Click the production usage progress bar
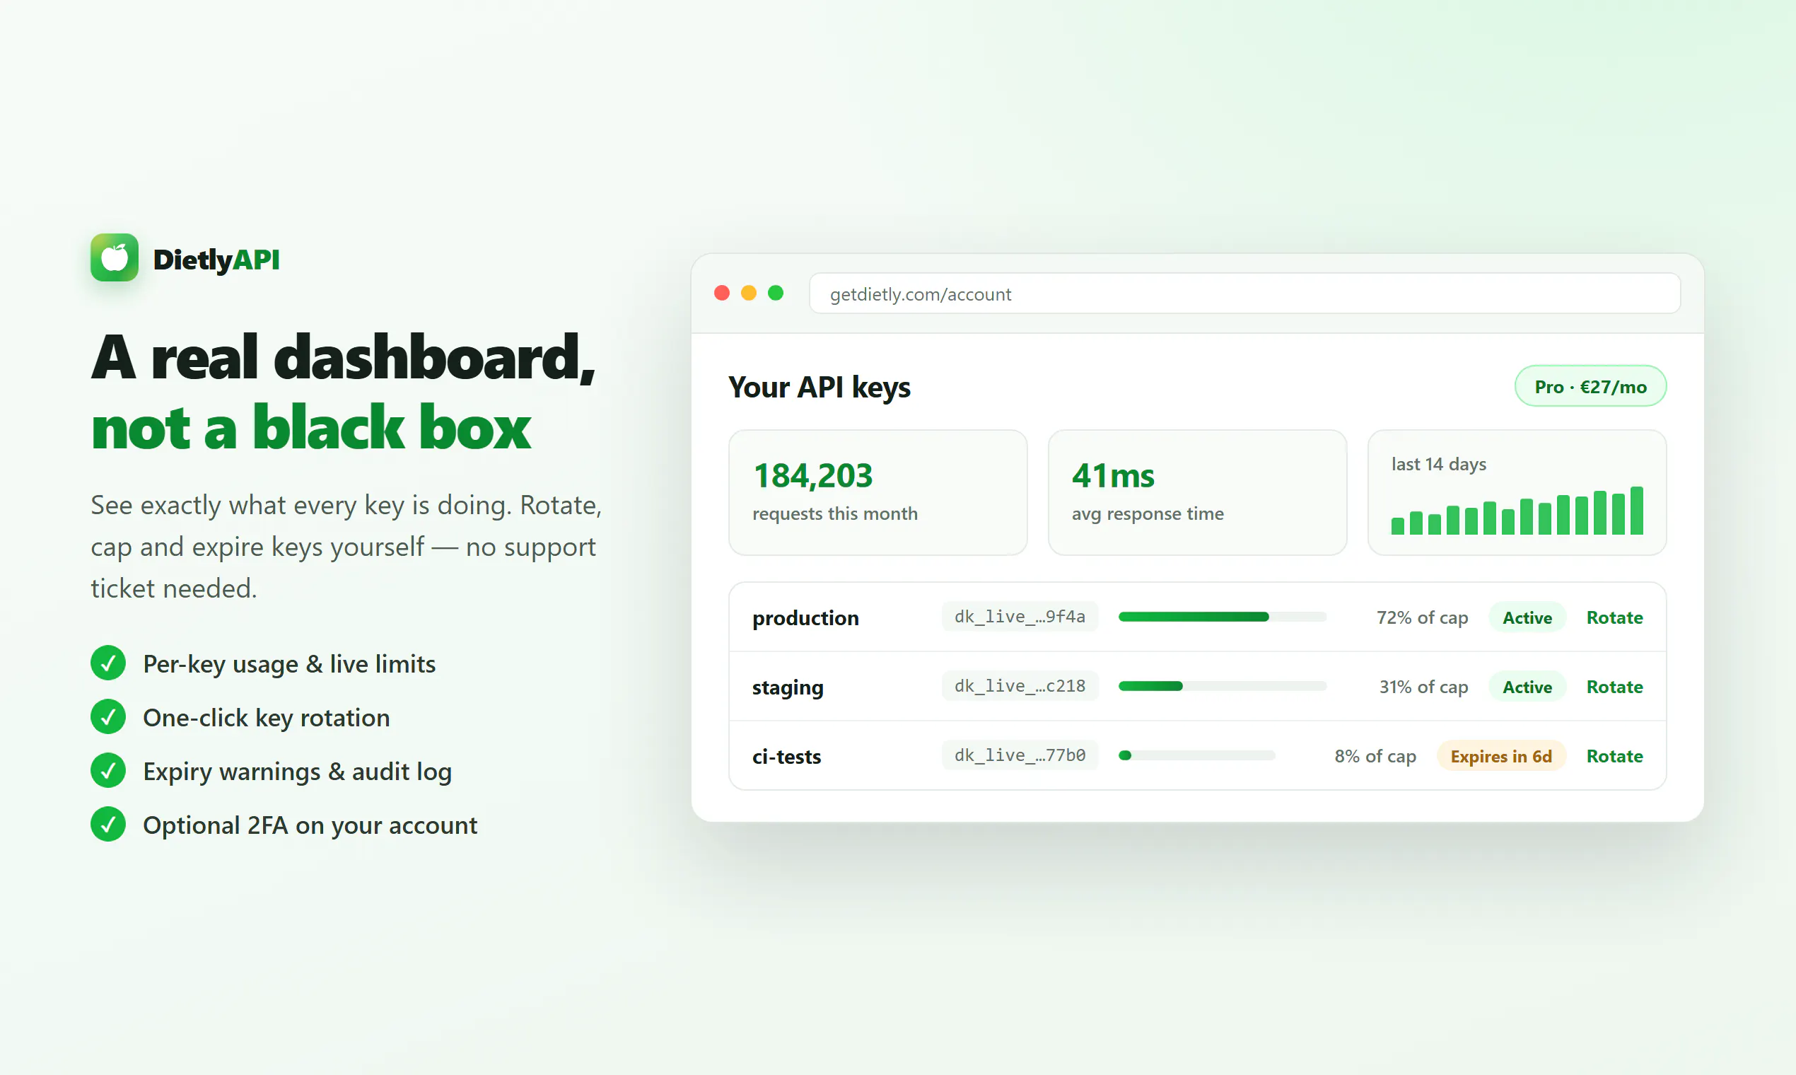This screenshot has height=1075, width=1796. point(1222,617)
